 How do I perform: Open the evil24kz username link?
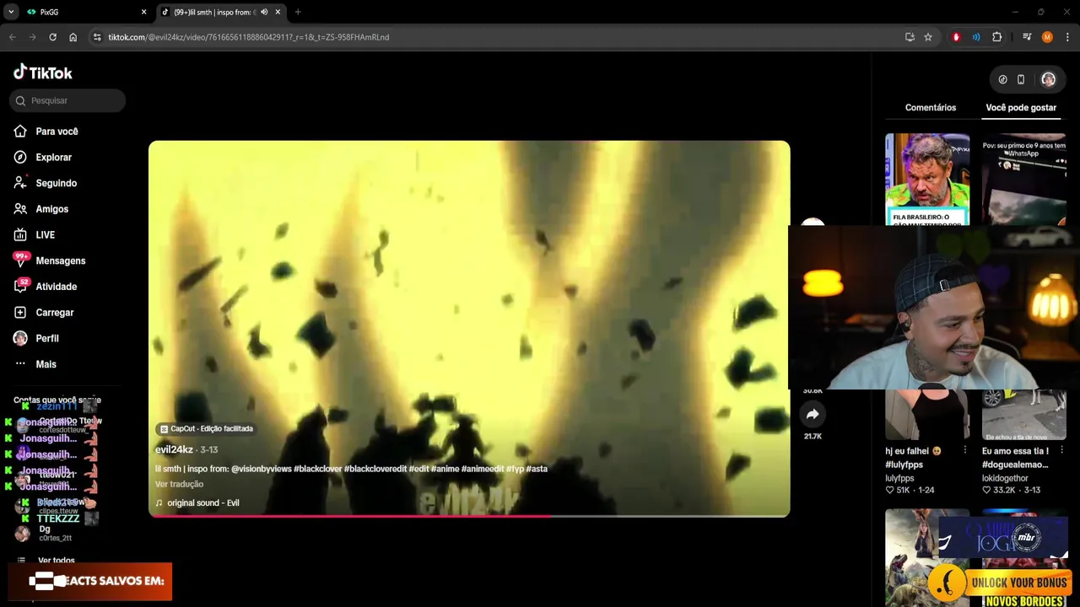(174, 449)
